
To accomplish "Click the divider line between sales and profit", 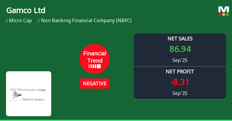I will [180, 66].
